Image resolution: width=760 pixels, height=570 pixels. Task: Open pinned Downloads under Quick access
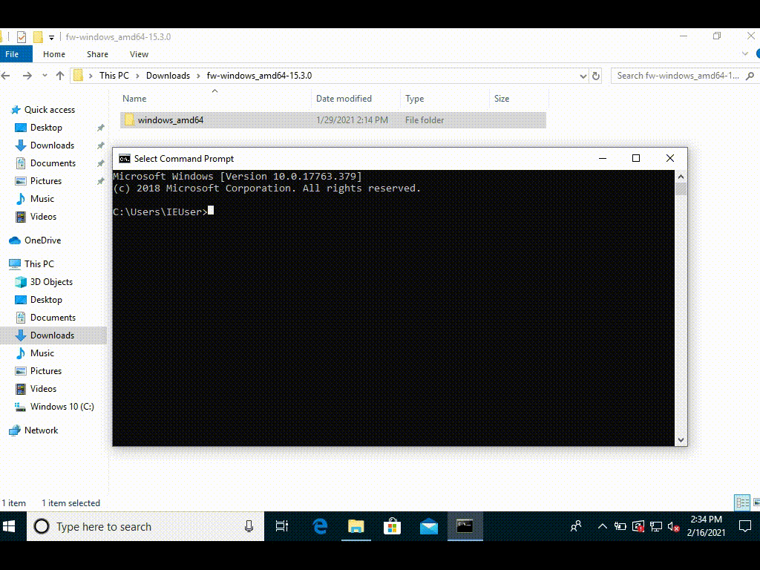52,145
